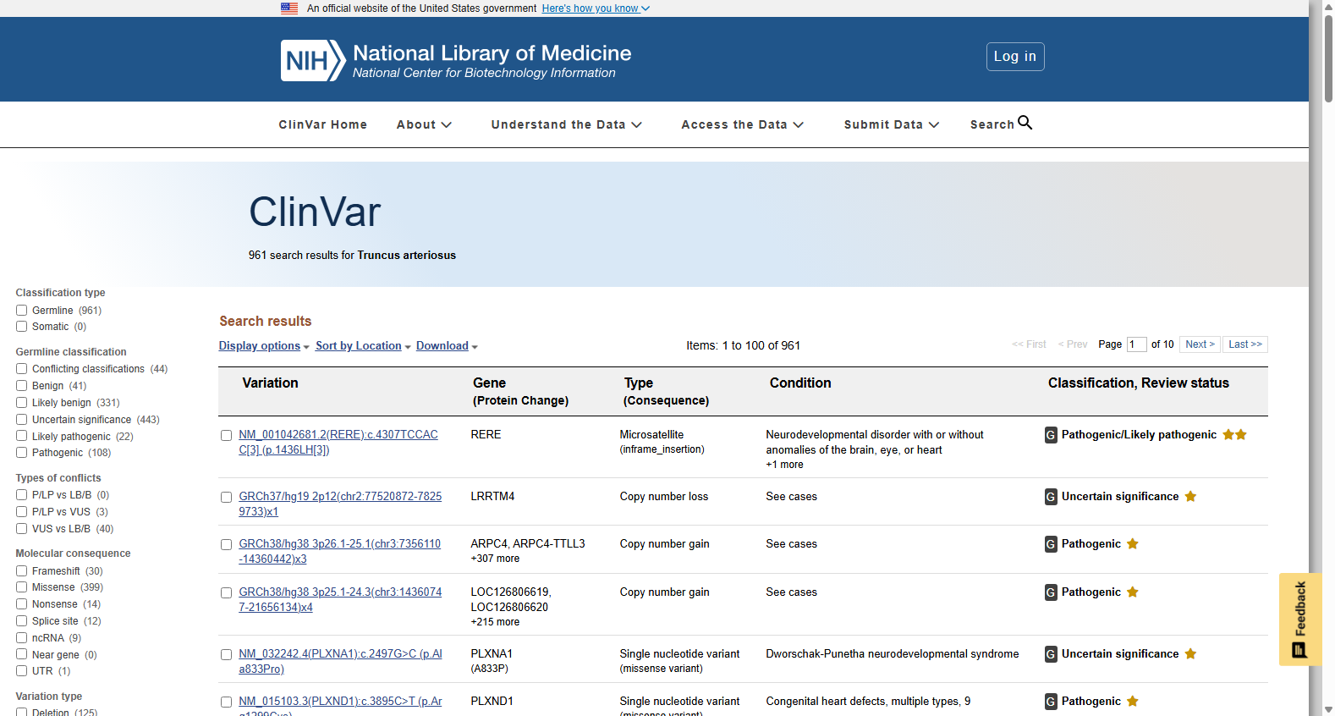Viewport: 1335px width, 716px height.
Task: Enable the Conflicting classifications filter
Action: 22,369
